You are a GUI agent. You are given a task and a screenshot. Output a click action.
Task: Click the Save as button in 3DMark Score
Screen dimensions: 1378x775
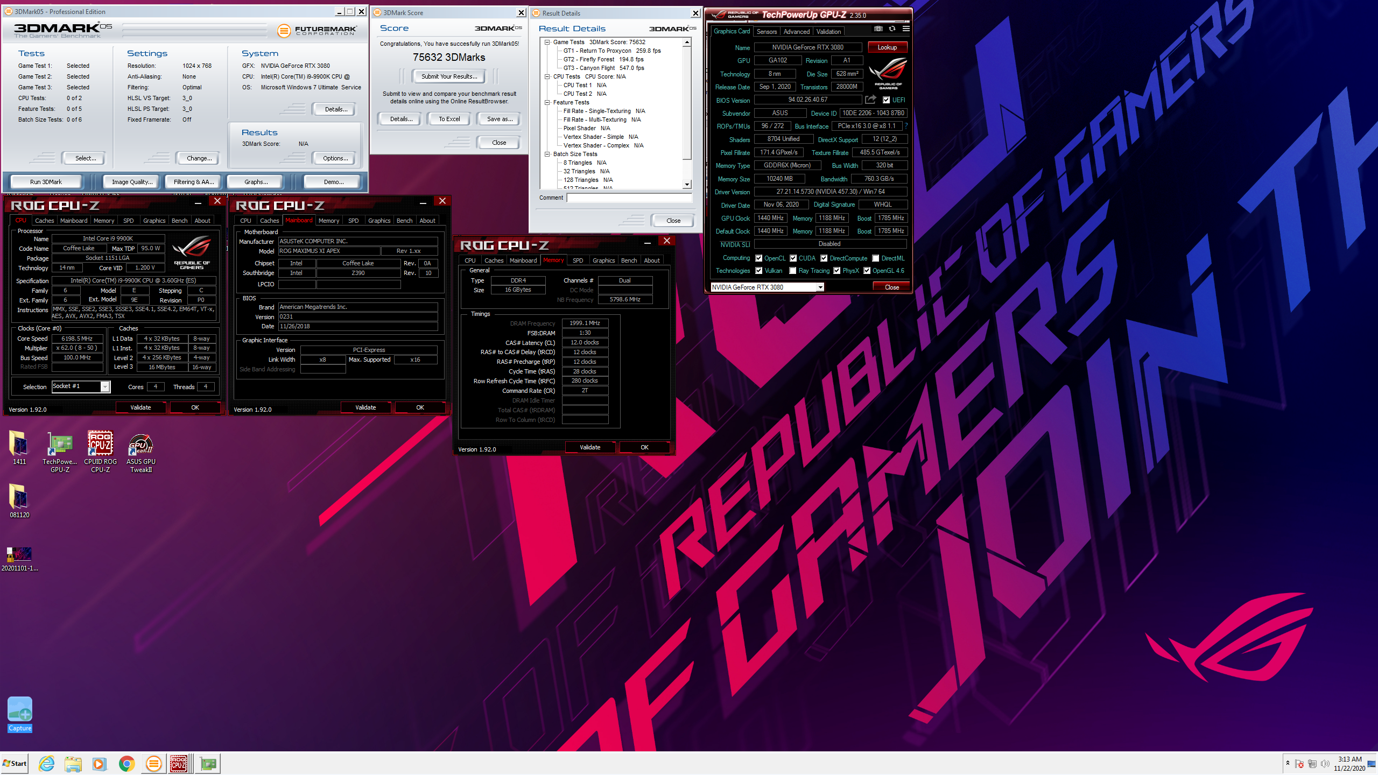pyautogui.click(x=499, y=119)
